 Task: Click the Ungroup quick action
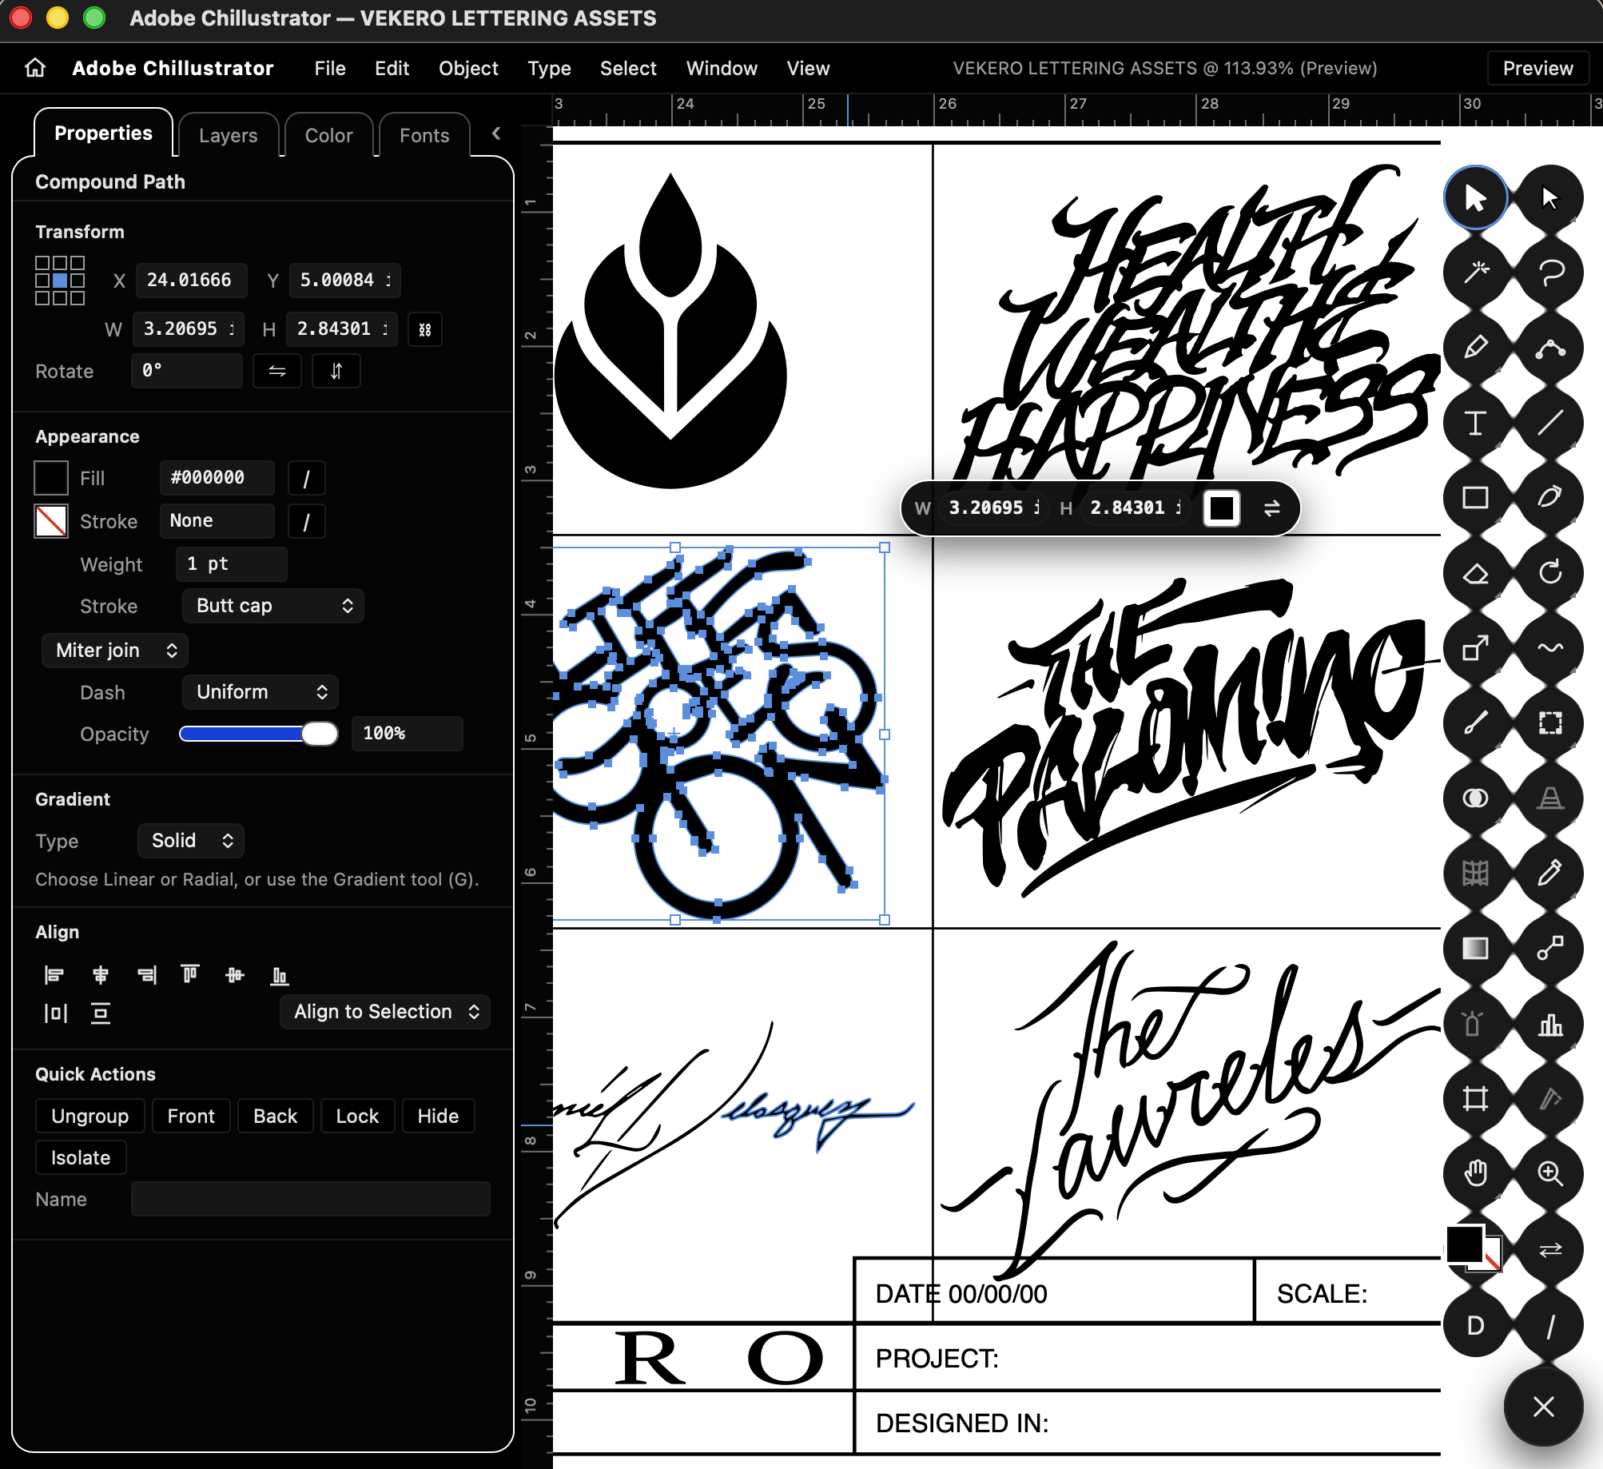tap(90, 1117)
